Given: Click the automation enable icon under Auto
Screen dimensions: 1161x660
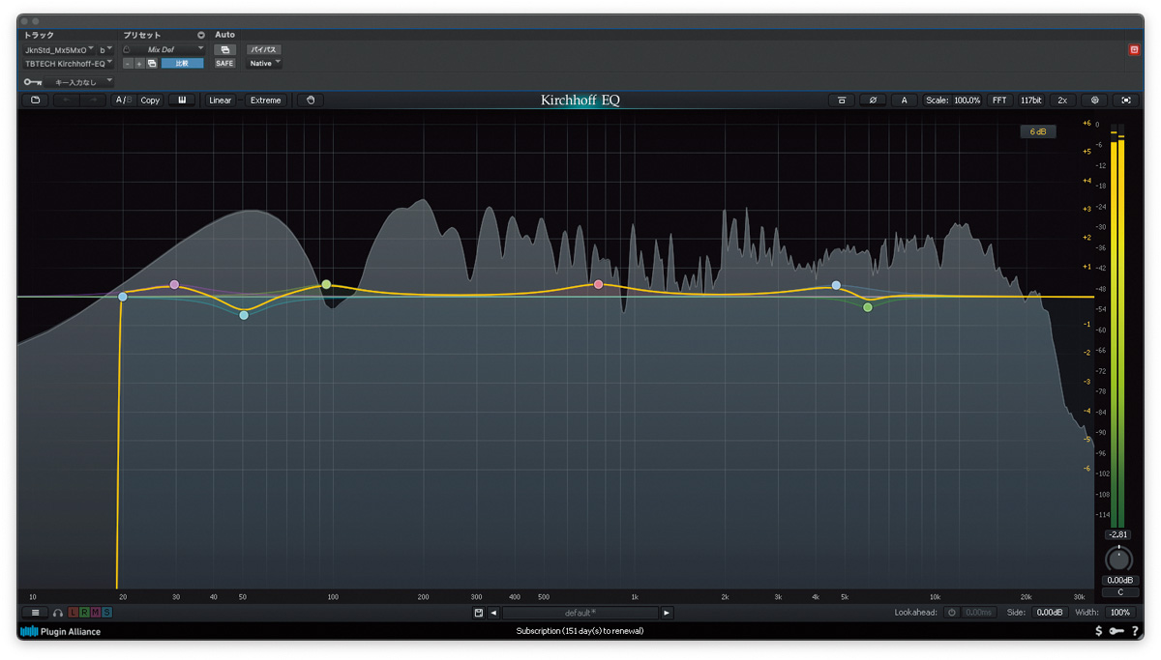Looking at the screenshot, I should point(224,49).
